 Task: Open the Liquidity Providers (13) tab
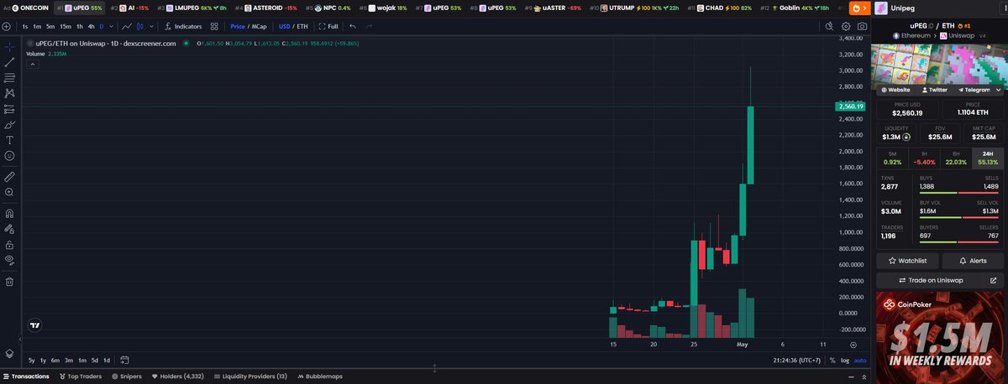(x=250, y=376)
